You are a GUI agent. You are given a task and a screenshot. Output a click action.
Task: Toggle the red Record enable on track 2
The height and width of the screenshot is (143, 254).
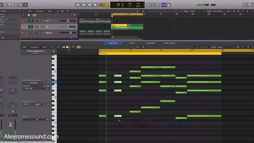click(43, 27)
